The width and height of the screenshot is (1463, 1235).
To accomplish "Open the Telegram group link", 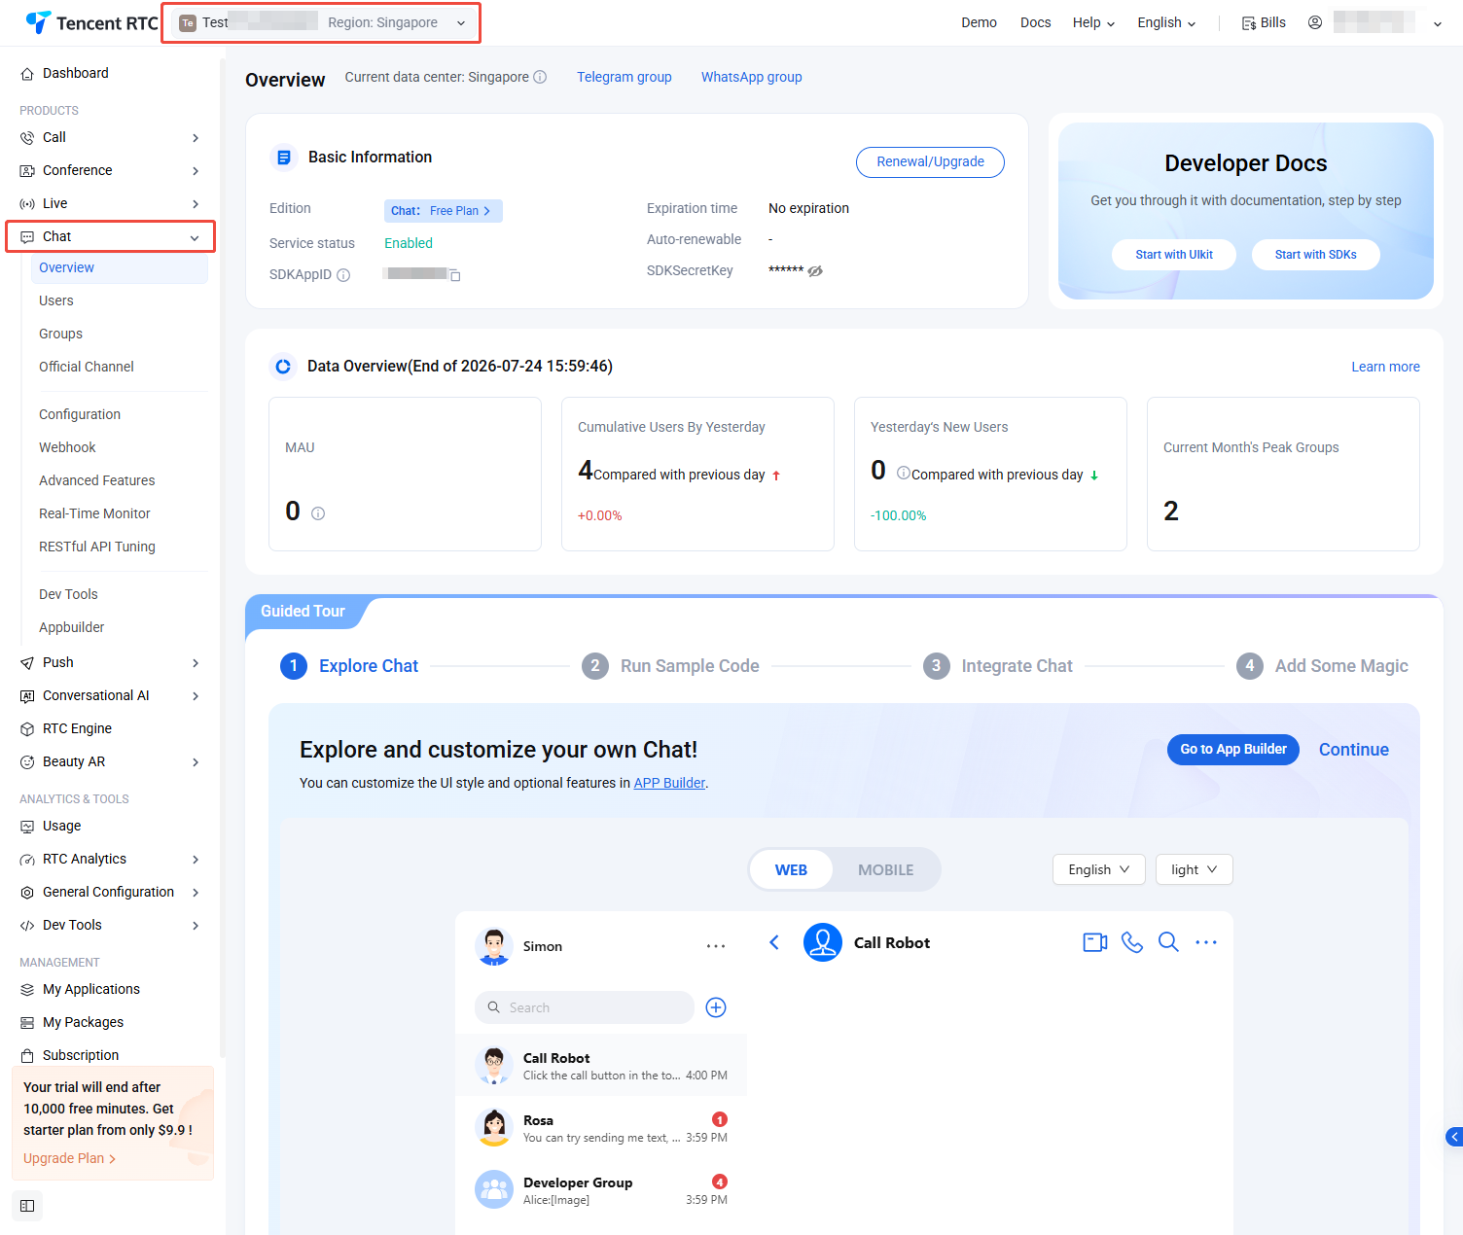I will (x=624, y=77).
